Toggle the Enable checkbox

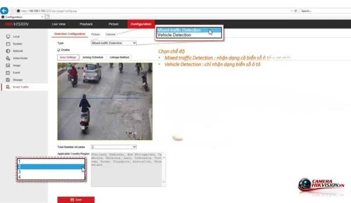(x=59, y=50)
